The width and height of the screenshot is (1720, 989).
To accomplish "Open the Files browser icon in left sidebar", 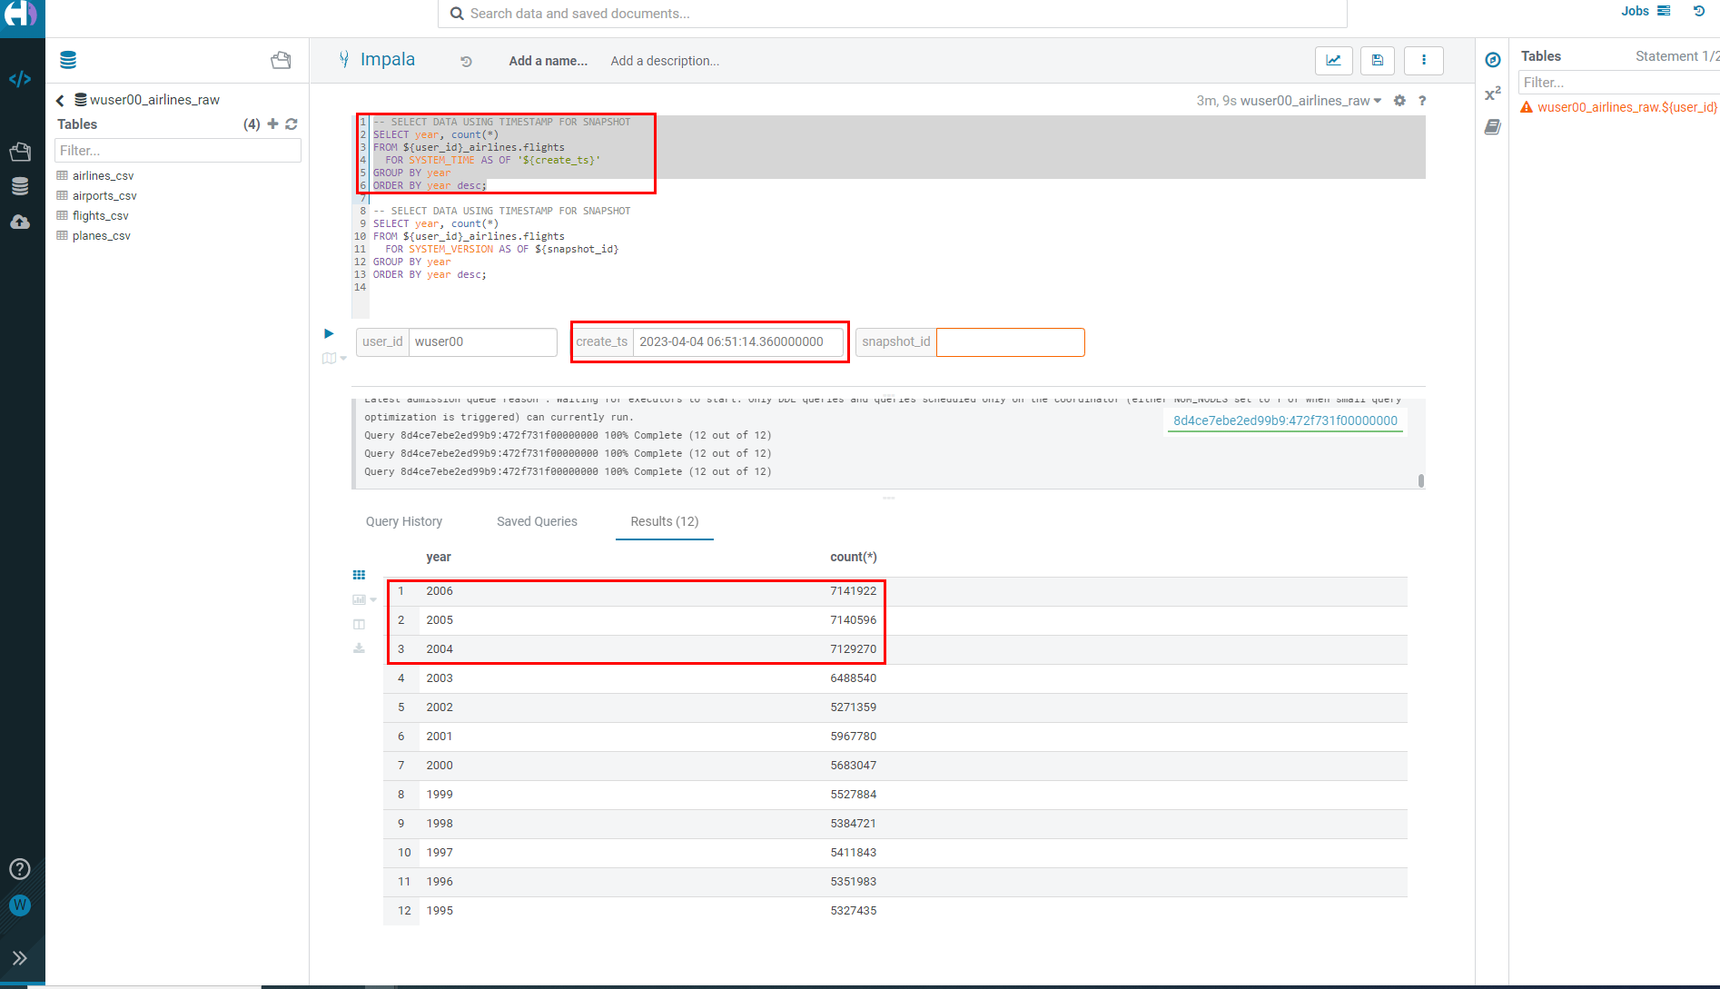I will coord(20,152).
